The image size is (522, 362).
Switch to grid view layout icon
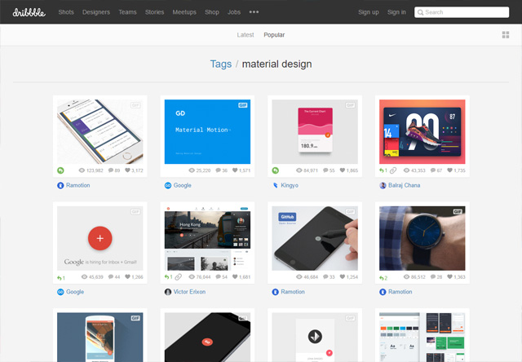[506, 34]
